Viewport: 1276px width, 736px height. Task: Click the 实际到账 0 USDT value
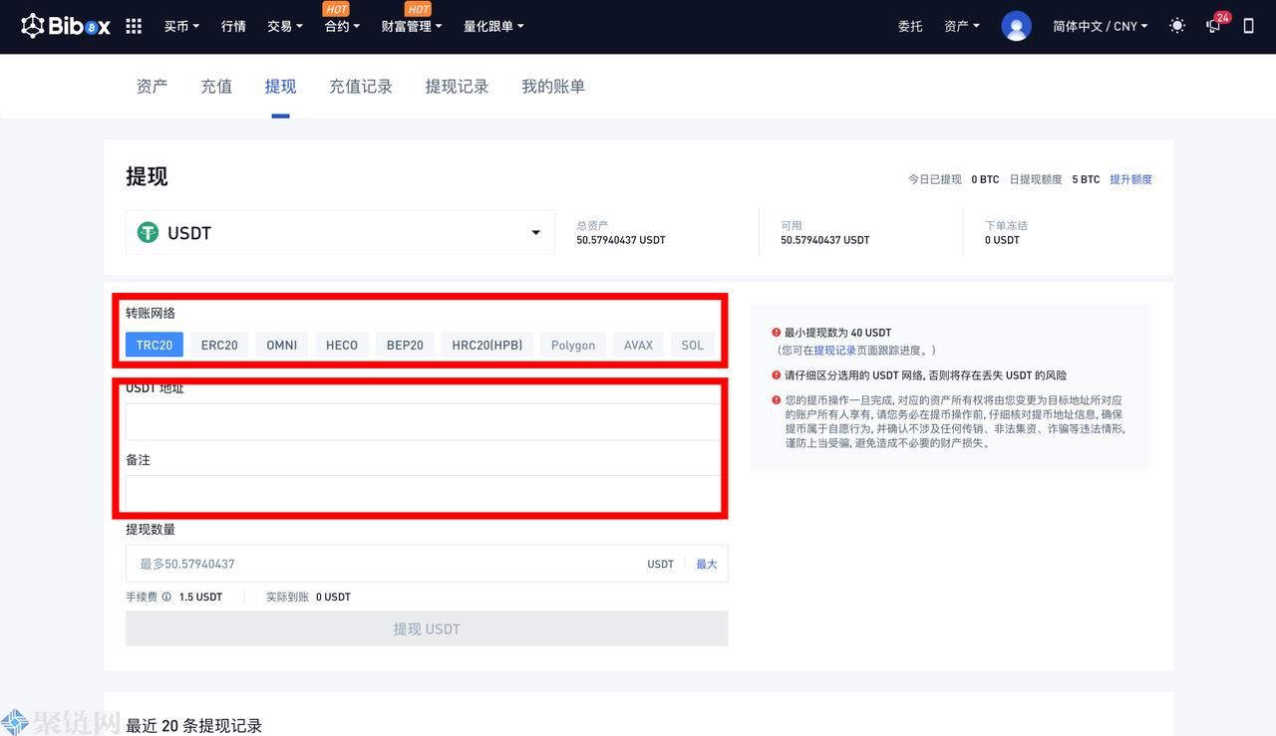(308, 597)
